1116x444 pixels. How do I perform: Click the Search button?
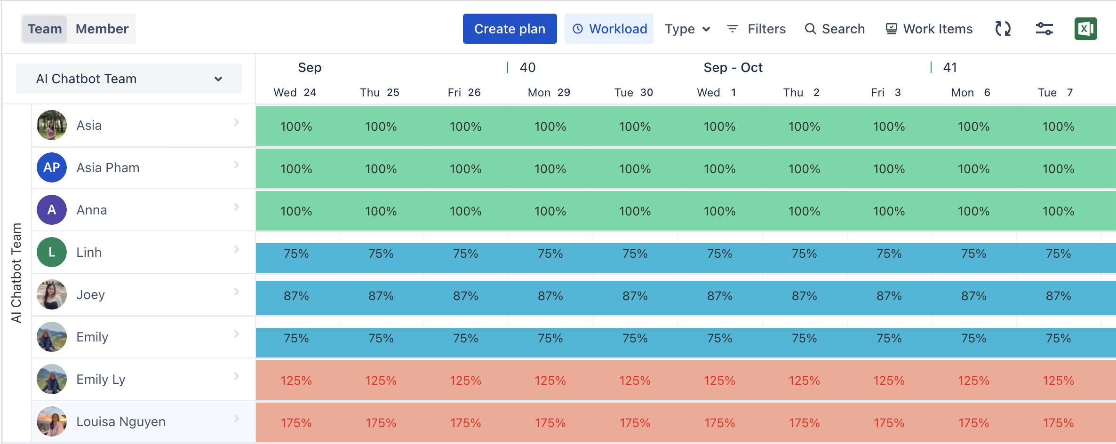coord(835,29)
